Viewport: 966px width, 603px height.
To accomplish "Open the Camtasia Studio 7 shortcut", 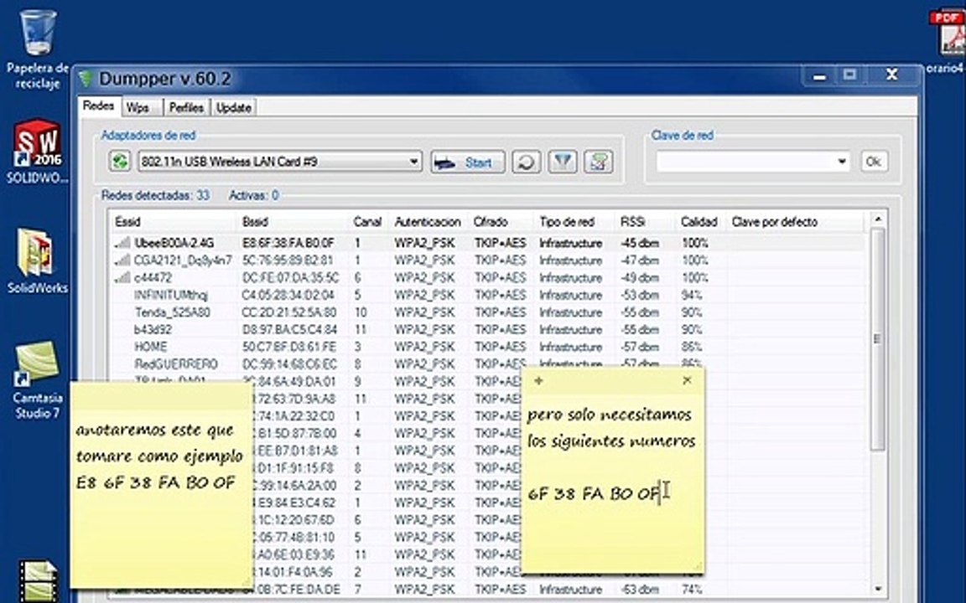I will pos(38,380).
